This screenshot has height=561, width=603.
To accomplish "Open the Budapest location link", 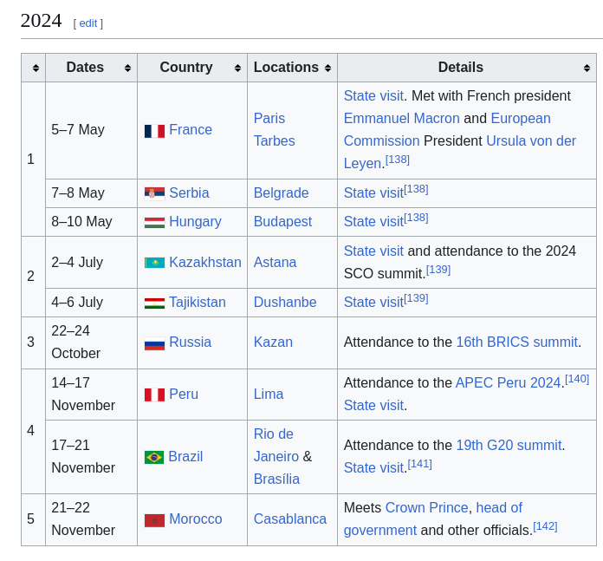I will (282, 222).
